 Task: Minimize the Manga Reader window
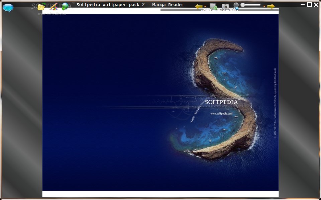pos(303,5)
